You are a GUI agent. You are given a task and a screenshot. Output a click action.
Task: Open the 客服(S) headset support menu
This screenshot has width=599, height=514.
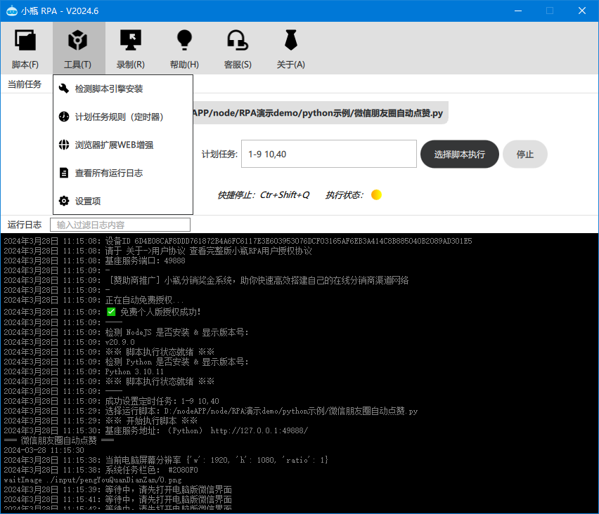tap(238, 48)
